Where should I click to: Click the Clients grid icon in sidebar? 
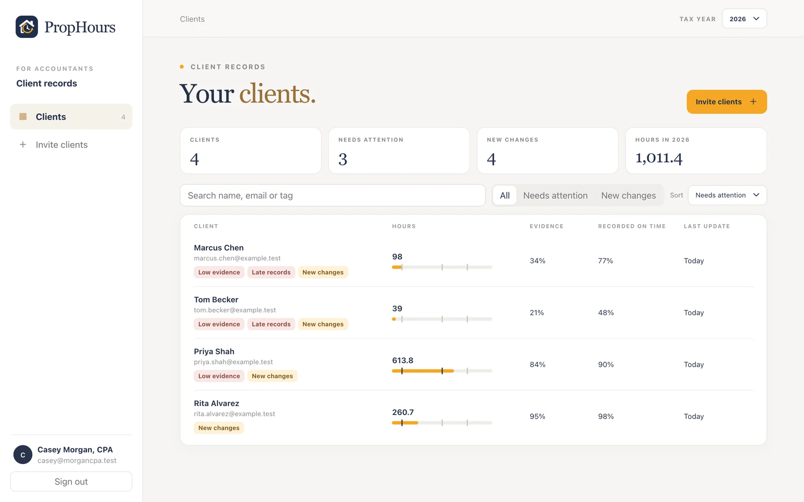coord(23,116)
